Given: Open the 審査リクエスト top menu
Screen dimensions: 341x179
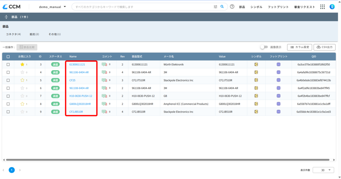Looking at the screenshot, I should pos(304,7).
